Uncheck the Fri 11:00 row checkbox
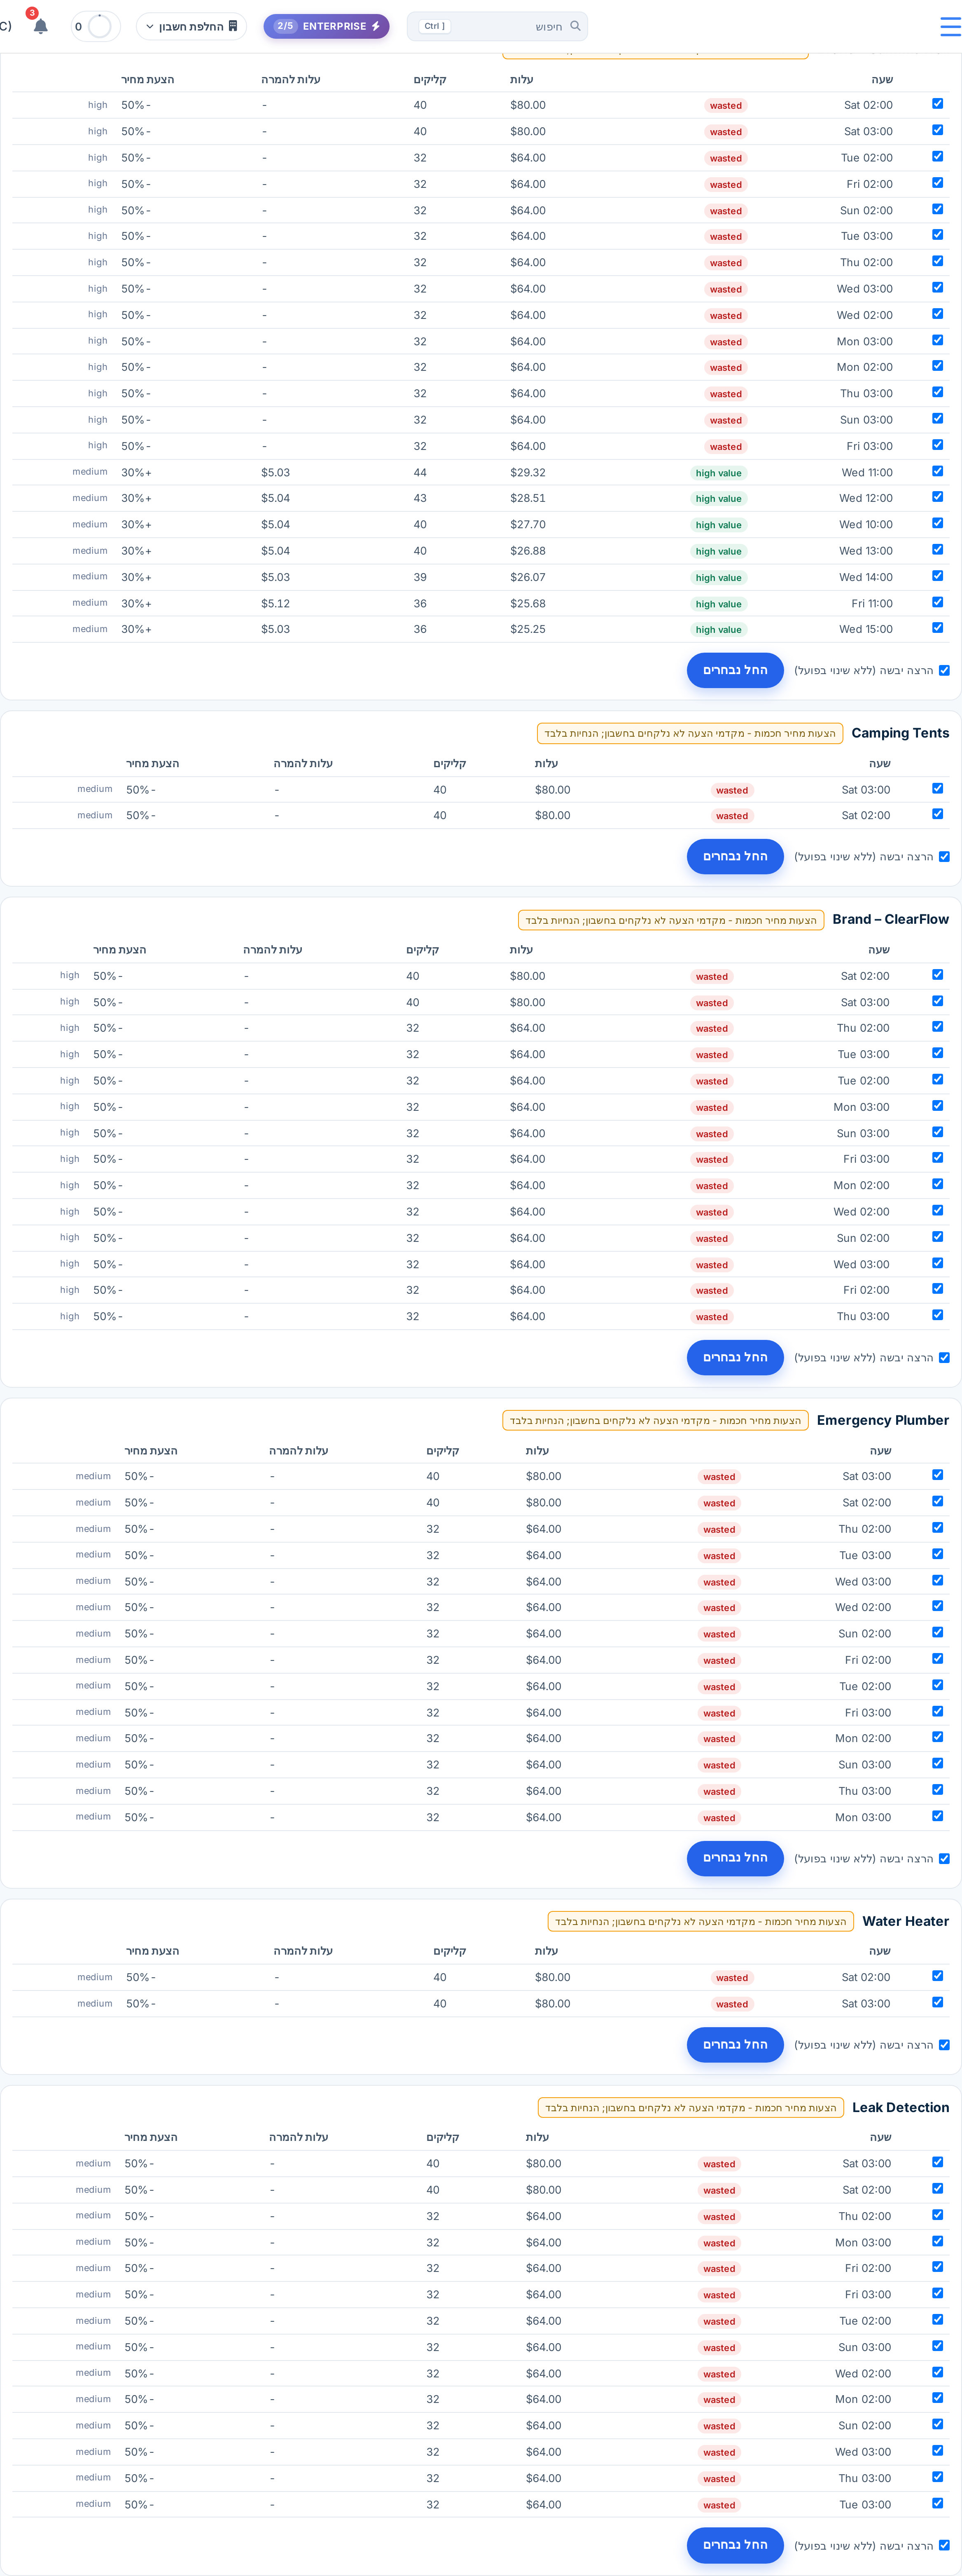Image resolution: width=962 pixels, height=2576 pixels. tap(937, 602)
